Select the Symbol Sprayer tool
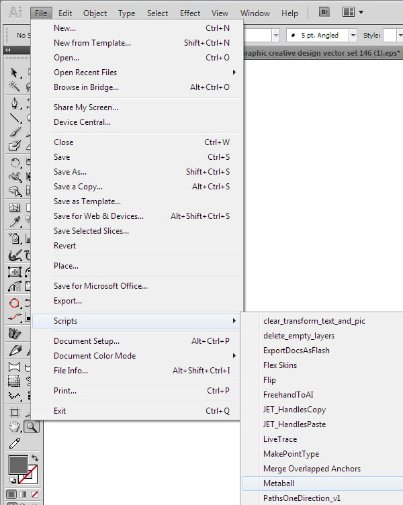This screenshot has width=403, height=505. 15,238
